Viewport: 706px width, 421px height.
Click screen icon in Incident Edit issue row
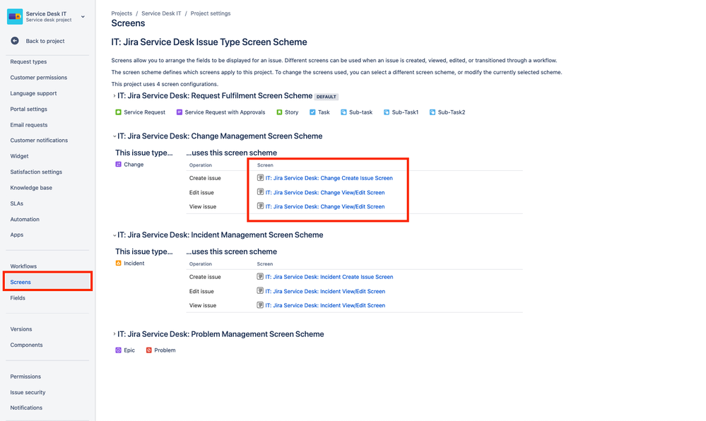260,290
